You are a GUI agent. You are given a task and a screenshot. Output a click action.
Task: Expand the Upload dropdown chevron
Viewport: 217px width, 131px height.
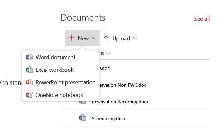(x=136, y=38)
